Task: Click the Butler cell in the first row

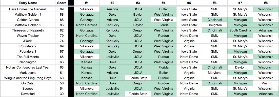Action: (x=164, y=9)
